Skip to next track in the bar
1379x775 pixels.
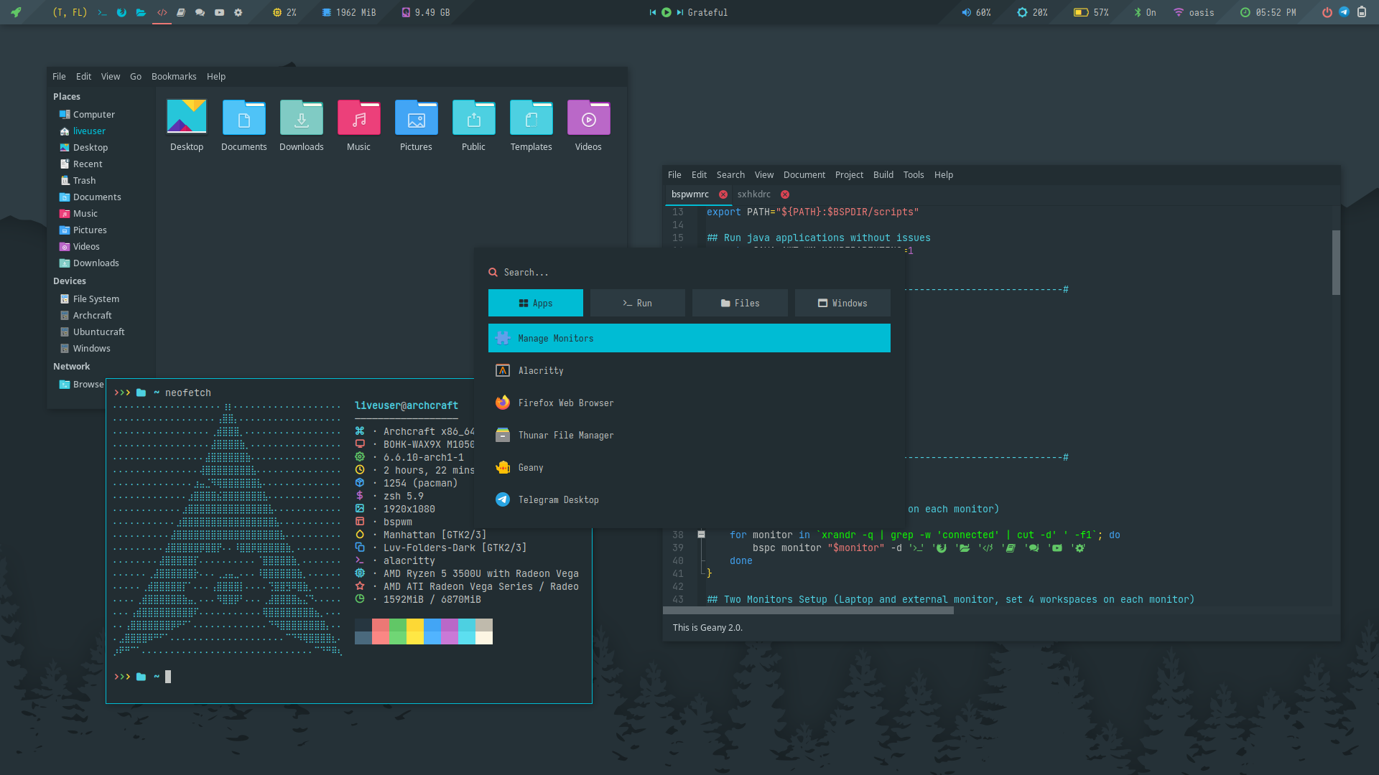[679, 12]
